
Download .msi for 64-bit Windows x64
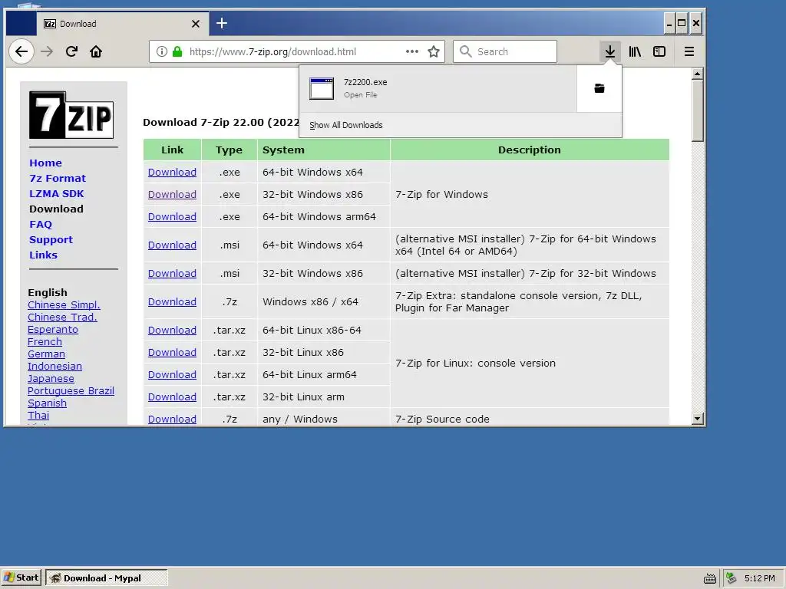172,245
